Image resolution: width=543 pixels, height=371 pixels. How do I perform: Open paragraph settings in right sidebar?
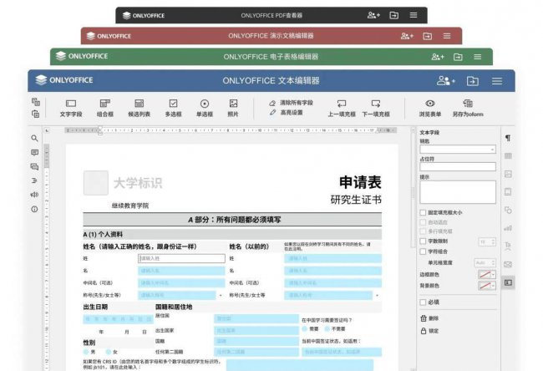[508, 138]
